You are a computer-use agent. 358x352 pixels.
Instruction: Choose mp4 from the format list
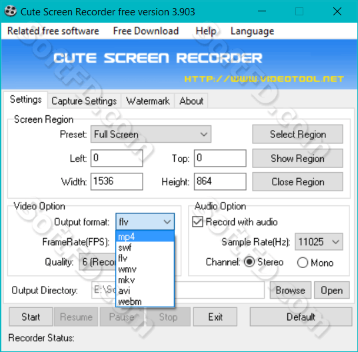click(145, 237)
